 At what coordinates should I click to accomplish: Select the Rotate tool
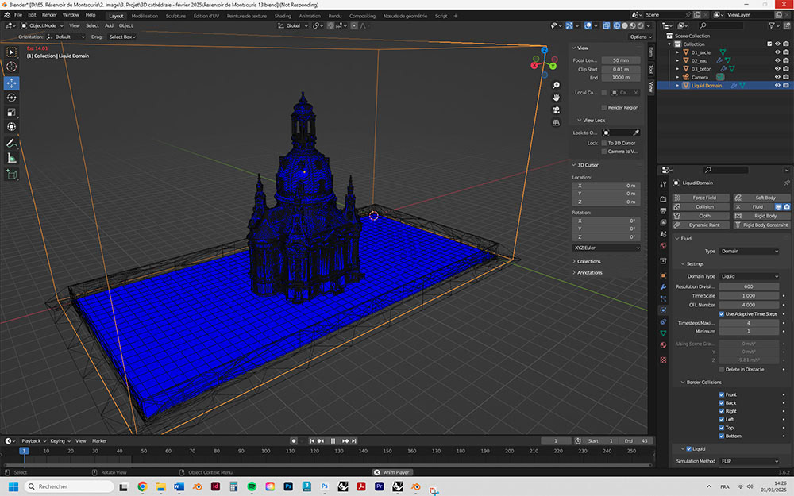coord(12,98)
